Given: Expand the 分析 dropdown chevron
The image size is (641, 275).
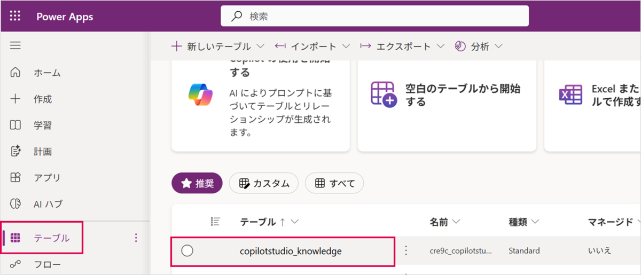Looking at the screenshot, I should [x=498, y=46].
